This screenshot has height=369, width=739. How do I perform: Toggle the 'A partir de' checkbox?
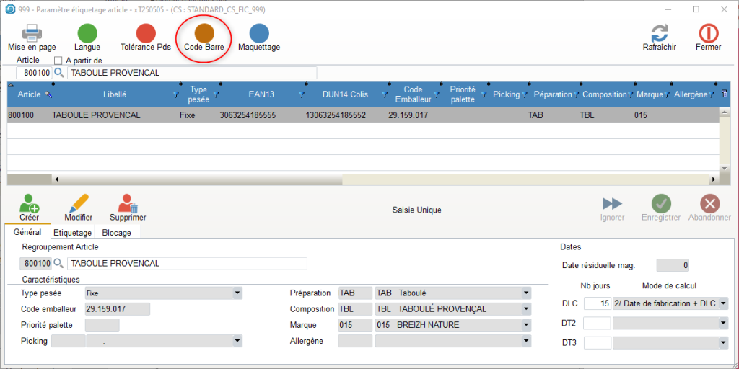pos(59,61)
